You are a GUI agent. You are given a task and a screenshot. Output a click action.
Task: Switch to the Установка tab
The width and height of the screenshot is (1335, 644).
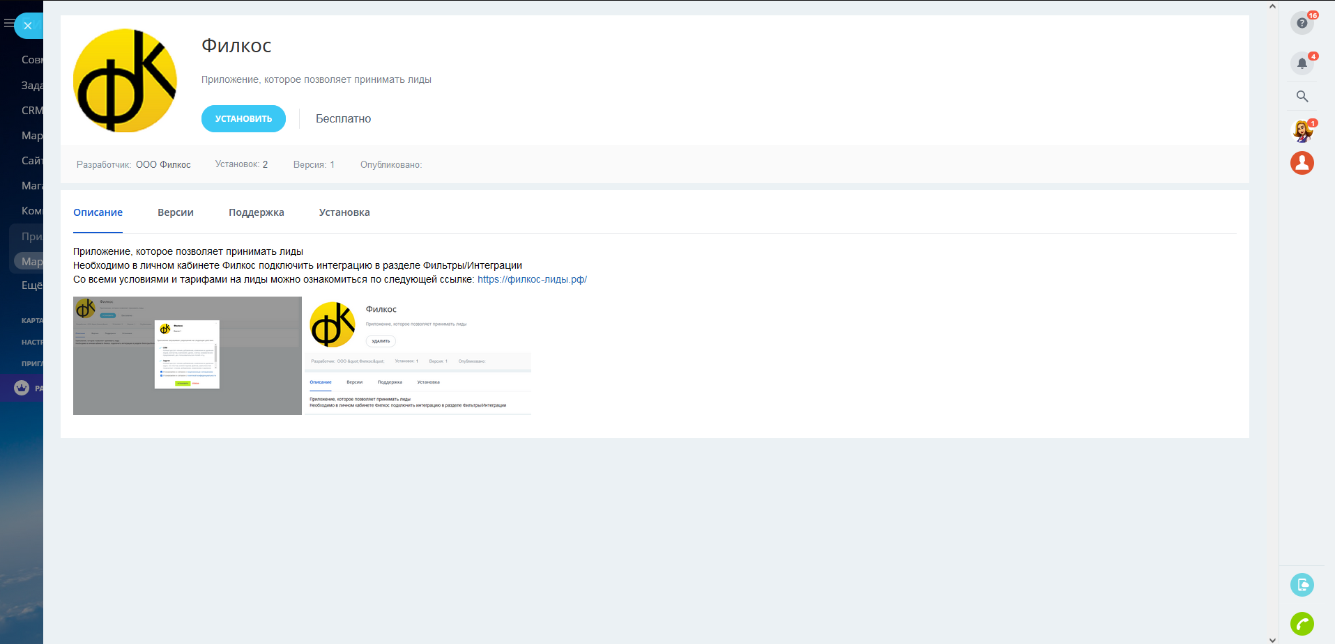pos(344,212)
